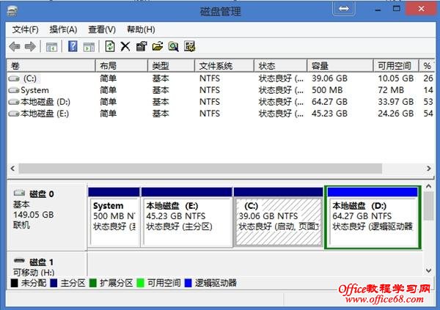Image resolution: width=440 pixels, height=310 pixels.
Task: Sort by the 卷 column header
Action: (x=51, y=66)
